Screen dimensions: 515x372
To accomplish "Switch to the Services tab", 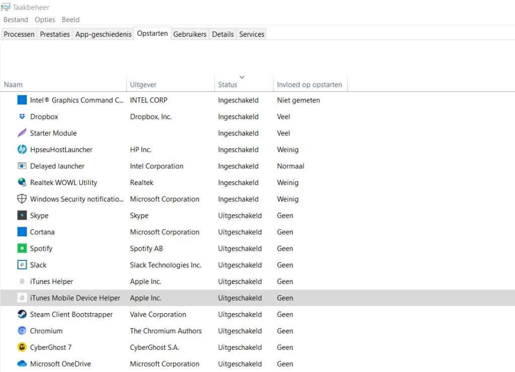I will (252, 34).
